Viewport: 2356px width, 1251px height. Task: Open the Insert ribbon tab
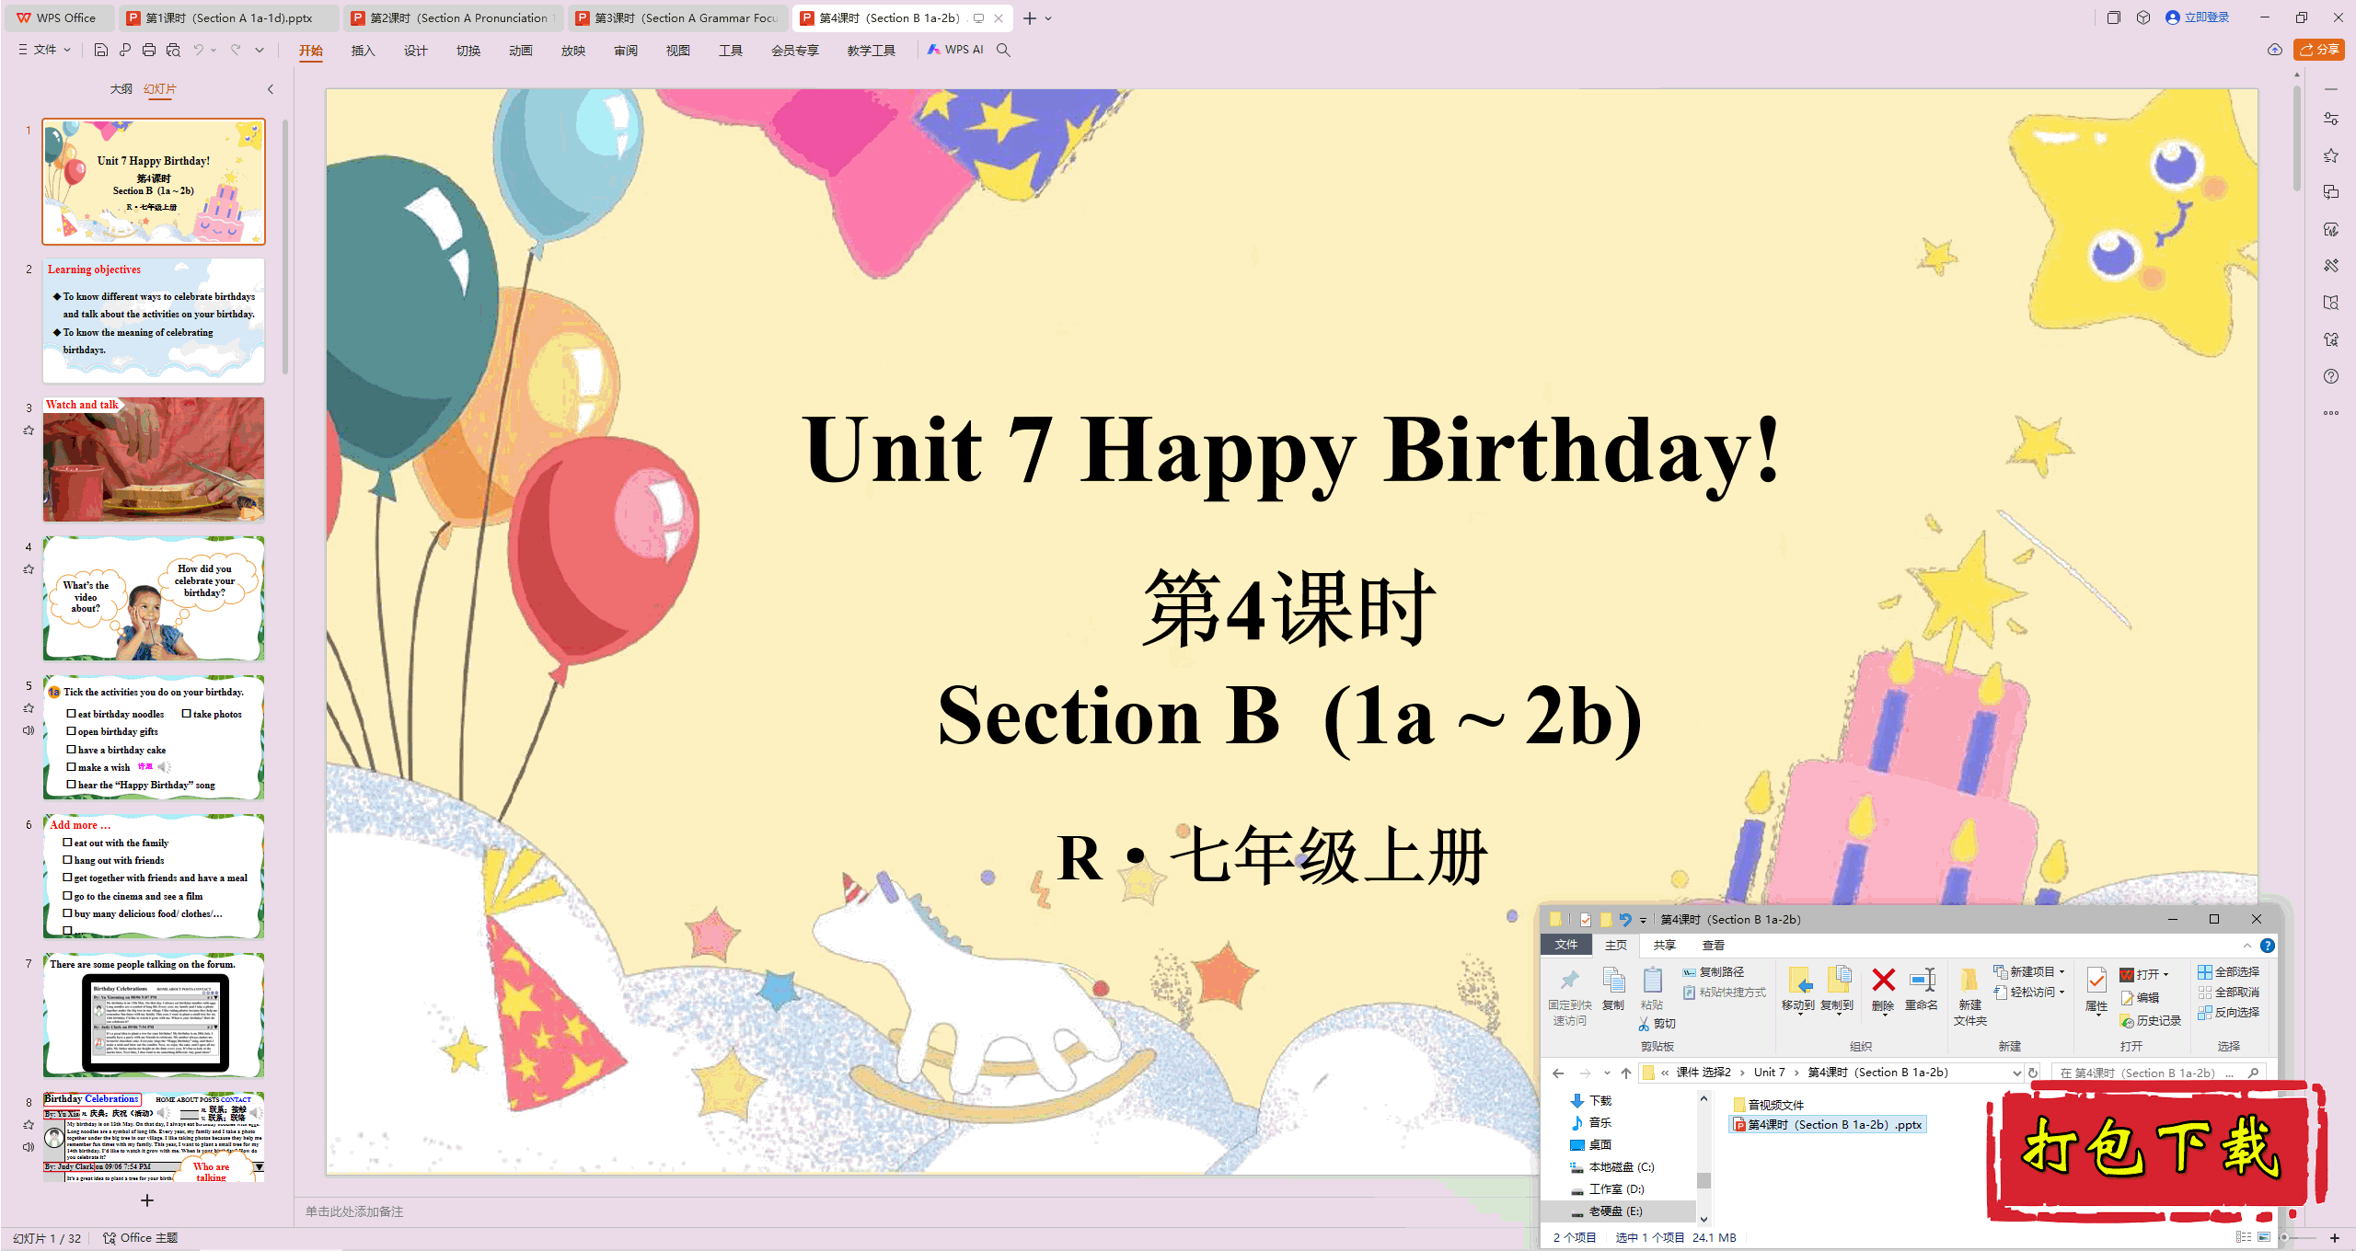point(364,50)
